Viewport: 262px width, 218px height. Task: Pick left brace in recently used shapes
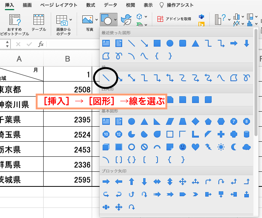[x=157, y=56]
